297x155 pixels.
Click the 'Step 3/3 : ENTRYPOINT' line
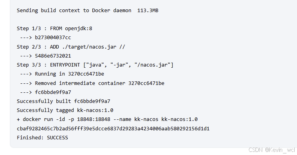point(95,65)
